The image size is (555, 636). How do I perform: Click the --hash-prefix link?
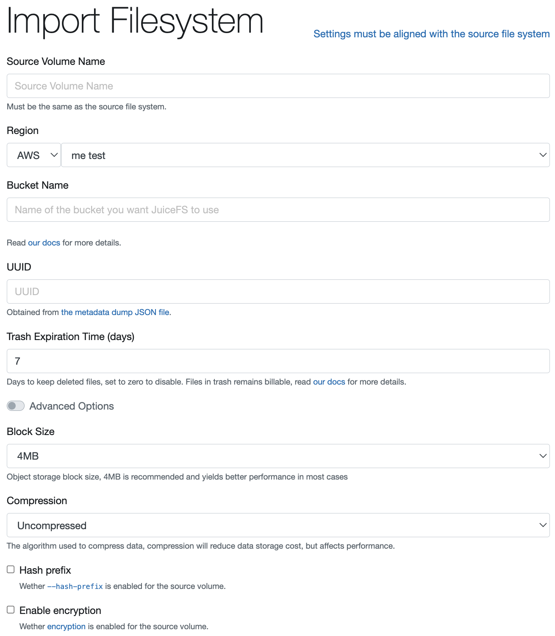[75, 586]
